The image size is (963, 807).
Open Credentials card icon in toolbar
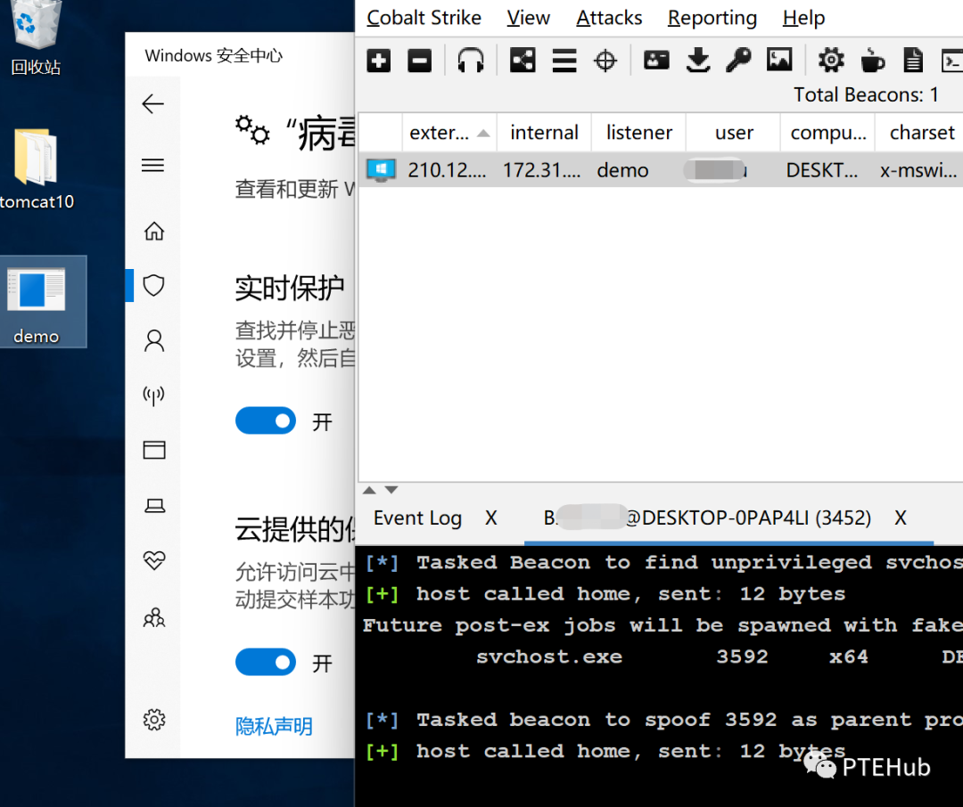click(656, 61)
